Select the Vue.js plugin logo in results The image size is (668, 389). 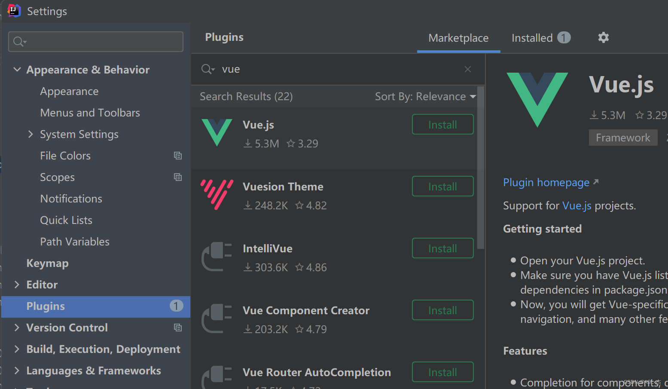217,132
